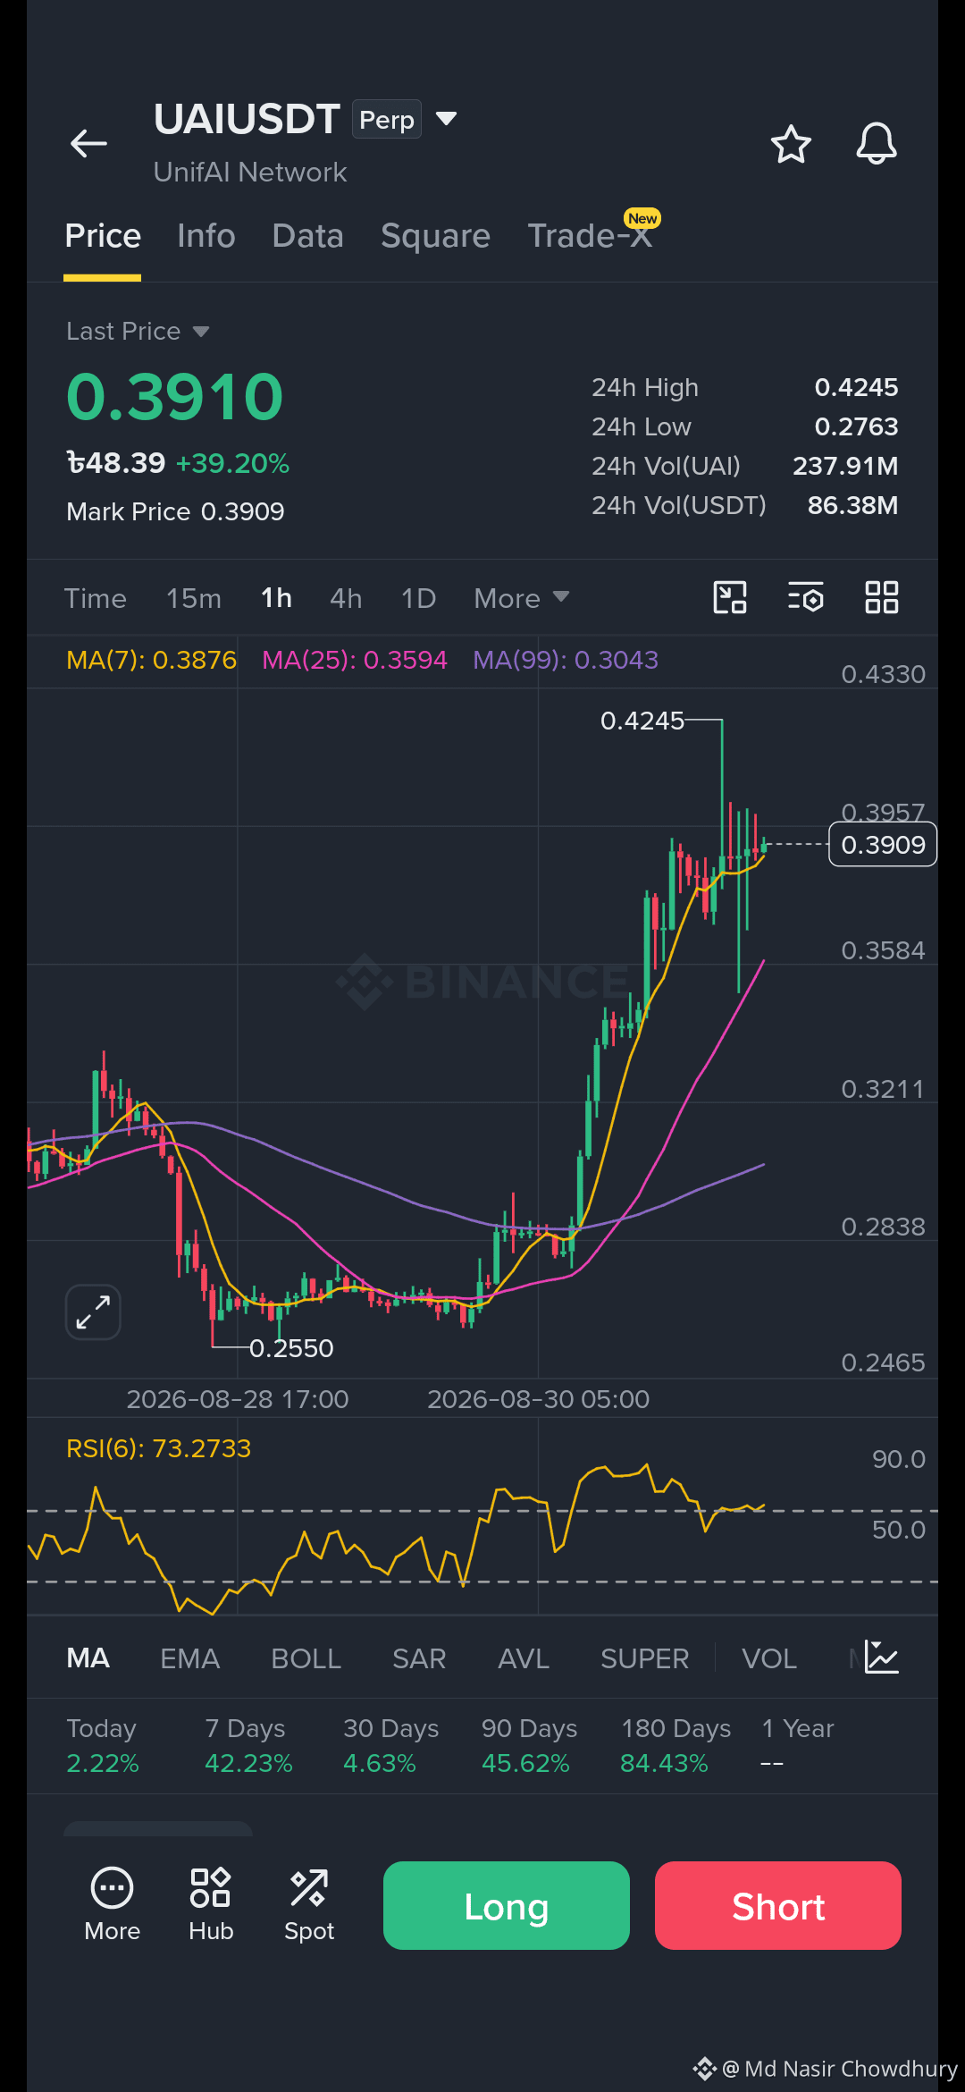
Task: Switch to the Info tab
Action: point(206,236)
